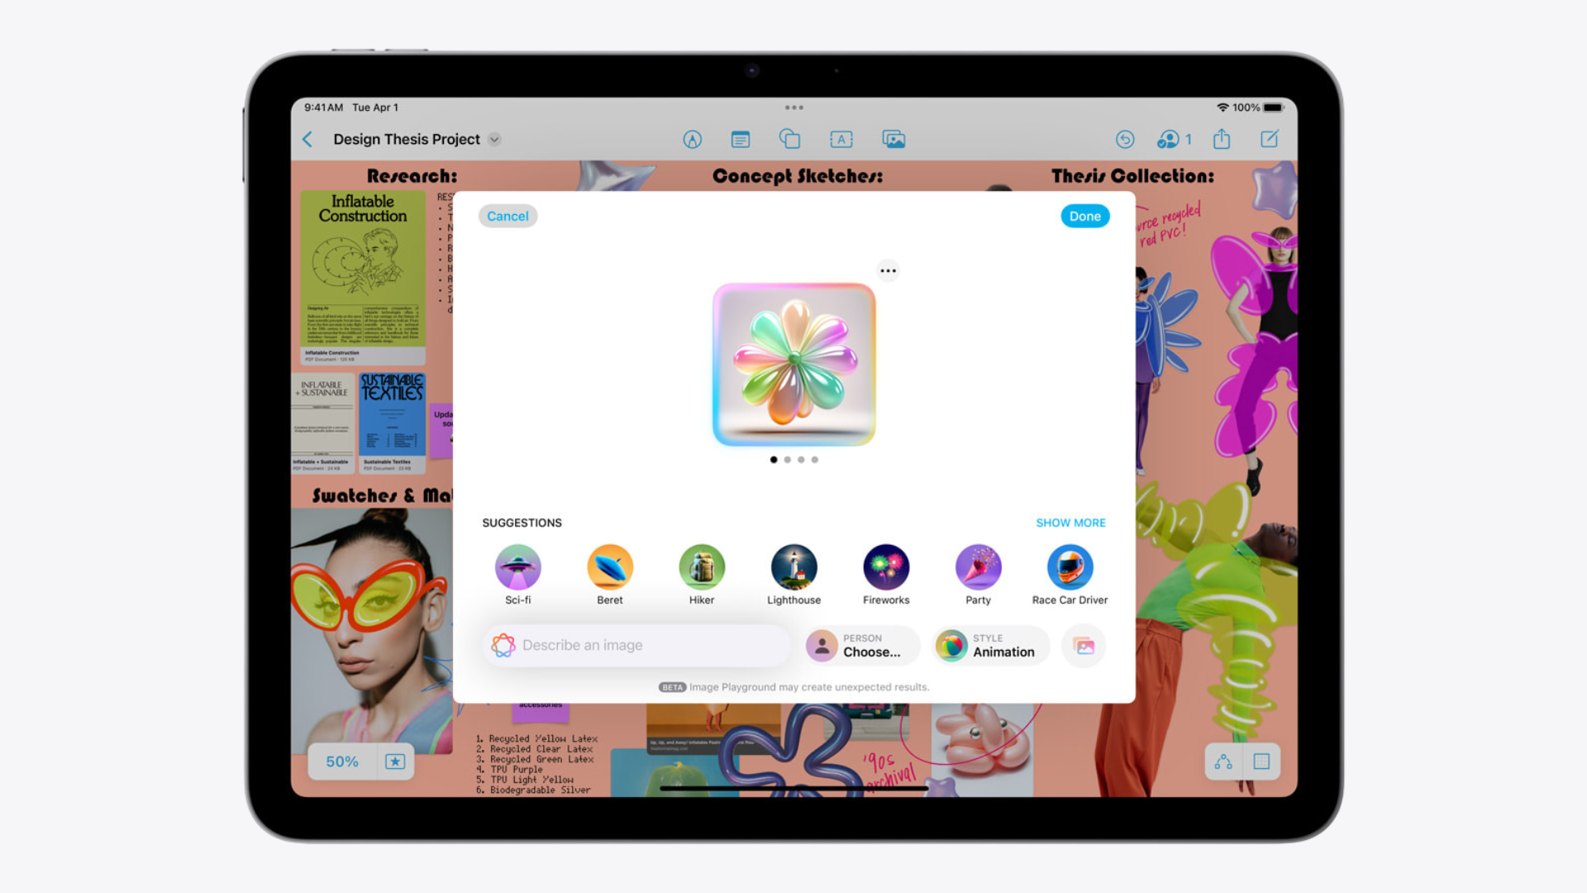Viewport: 1587px width, 893px height.
Task: Navigate to second image carousel dot
Action: [787, 459]
